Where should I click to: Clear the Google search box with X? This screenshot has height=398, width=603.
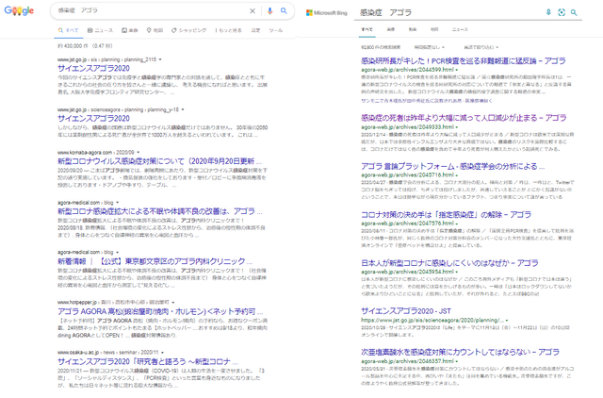coord(253,10)
